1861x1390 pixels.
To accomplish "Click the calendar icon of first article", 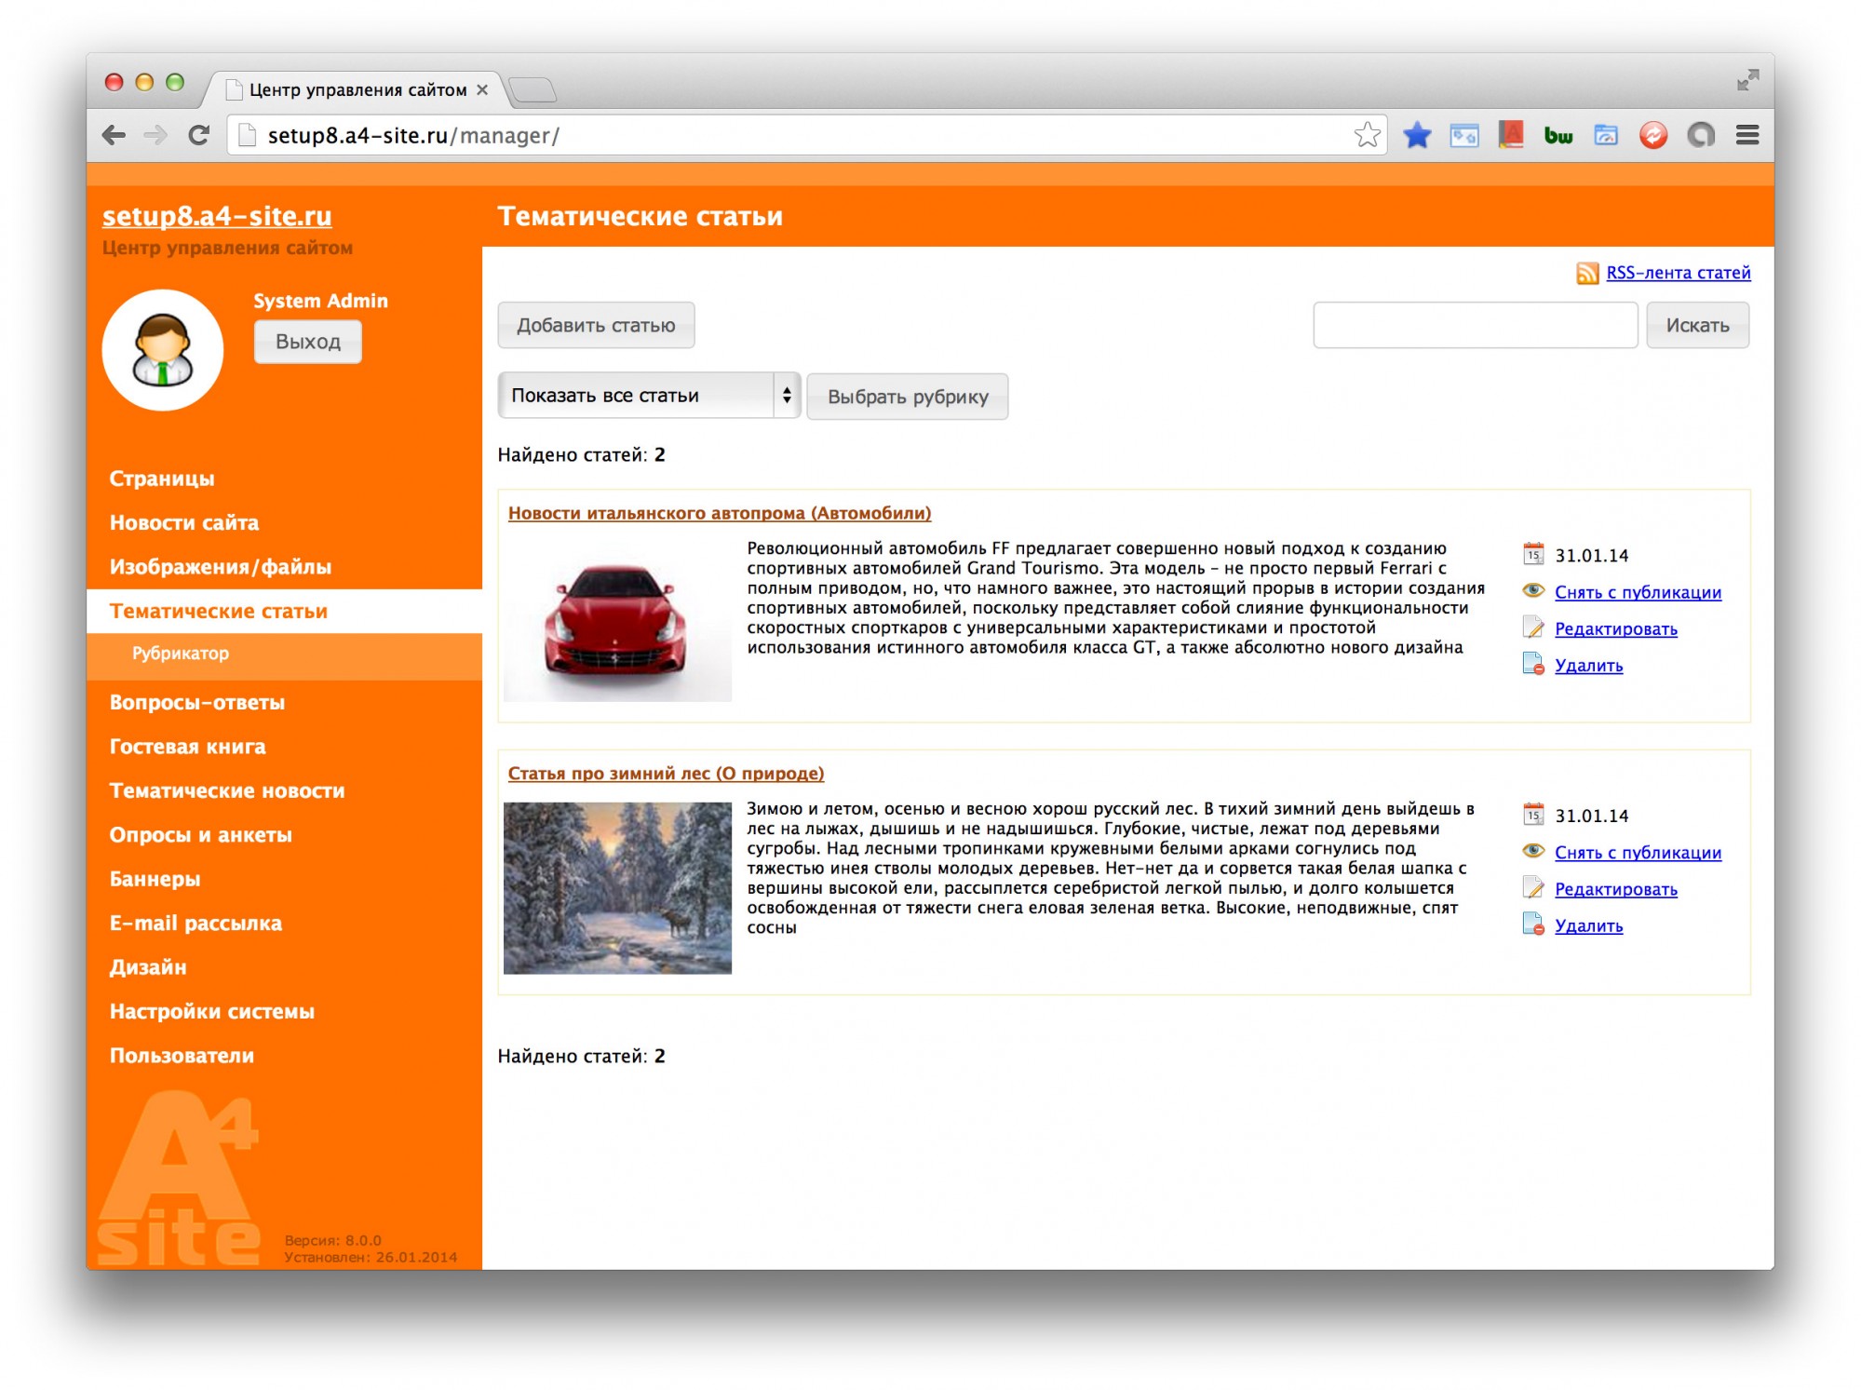I will click(1532, 555).
